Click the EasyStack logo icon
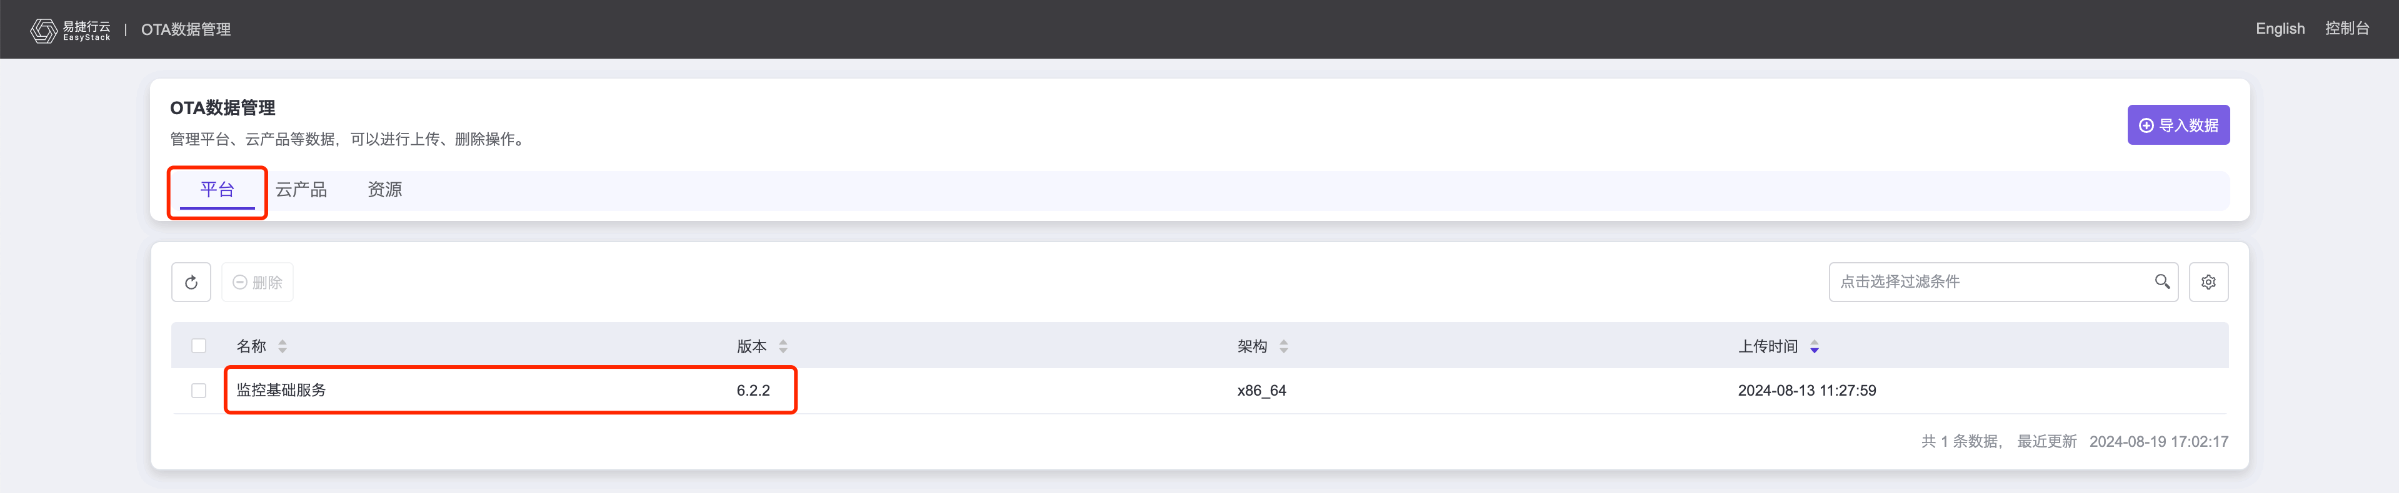Screen dimensions: 2399x493 43,30
